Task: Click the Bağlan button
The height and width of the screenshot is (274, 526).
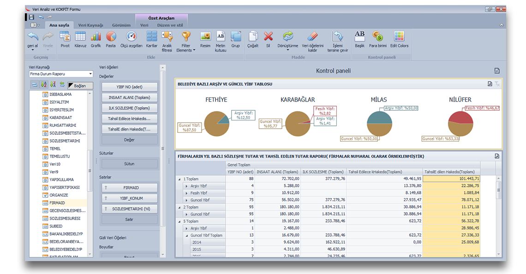Action: click(80, 85)
